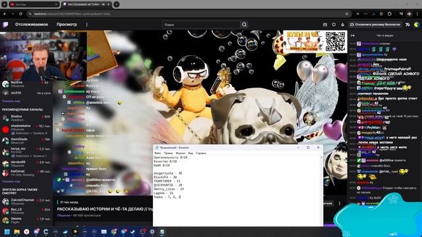The height and width of the screenshot is (237, 422).
Task: Open the Отслеживаемое tab
Action: [32, 24]
